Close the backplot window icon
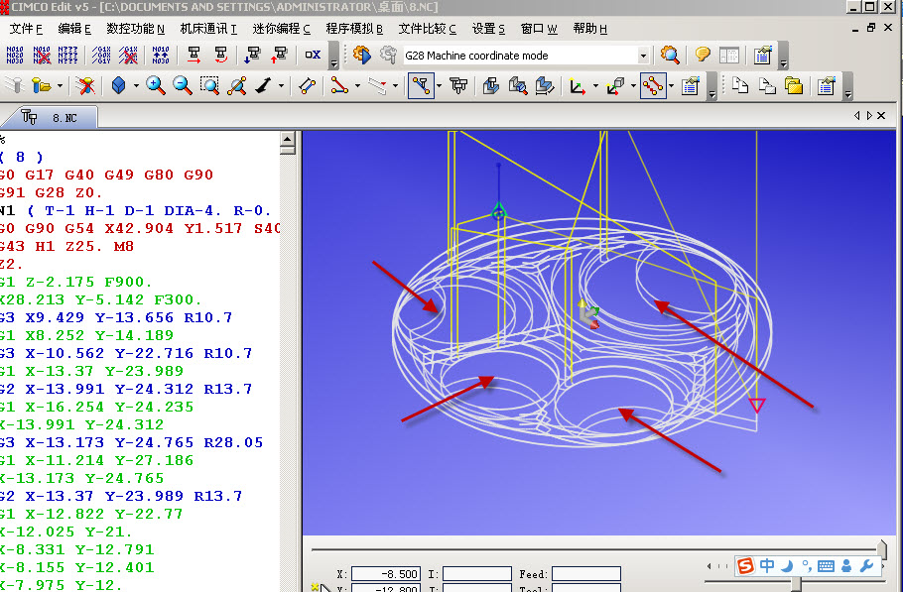Image resolution: width=903 pixels, height=592 pixels. [x=85, y=86]
